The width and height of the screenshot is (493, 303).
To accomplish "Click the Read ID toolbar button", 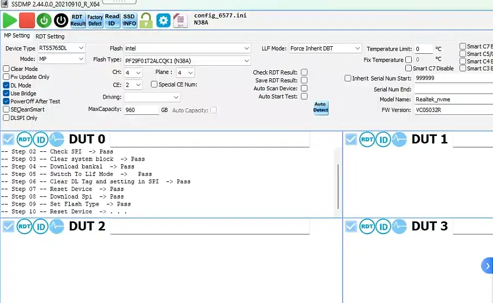I will pyautogui.click(x=112, y=21).
